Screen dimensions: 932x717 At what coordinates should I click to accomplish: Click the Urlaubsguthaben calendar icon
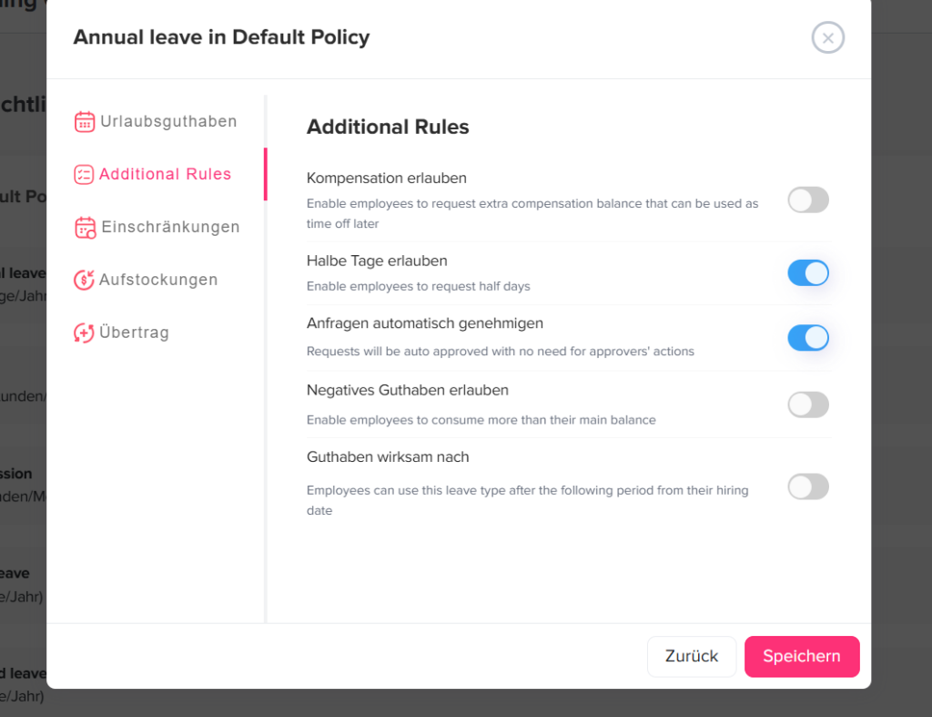coord(85,122)
